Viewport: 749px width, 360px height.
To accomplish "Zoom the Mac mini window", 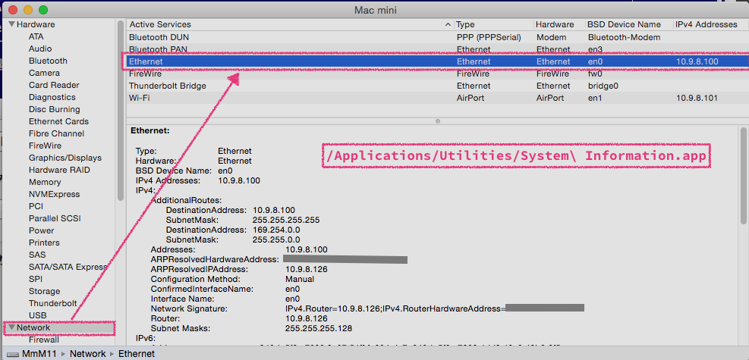I will pos(43,10).
